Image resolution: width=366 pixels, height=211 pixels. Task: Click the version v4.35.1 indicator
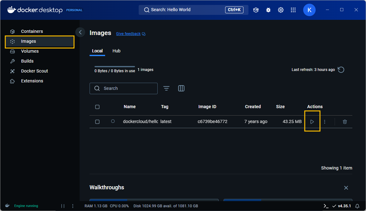341,206
